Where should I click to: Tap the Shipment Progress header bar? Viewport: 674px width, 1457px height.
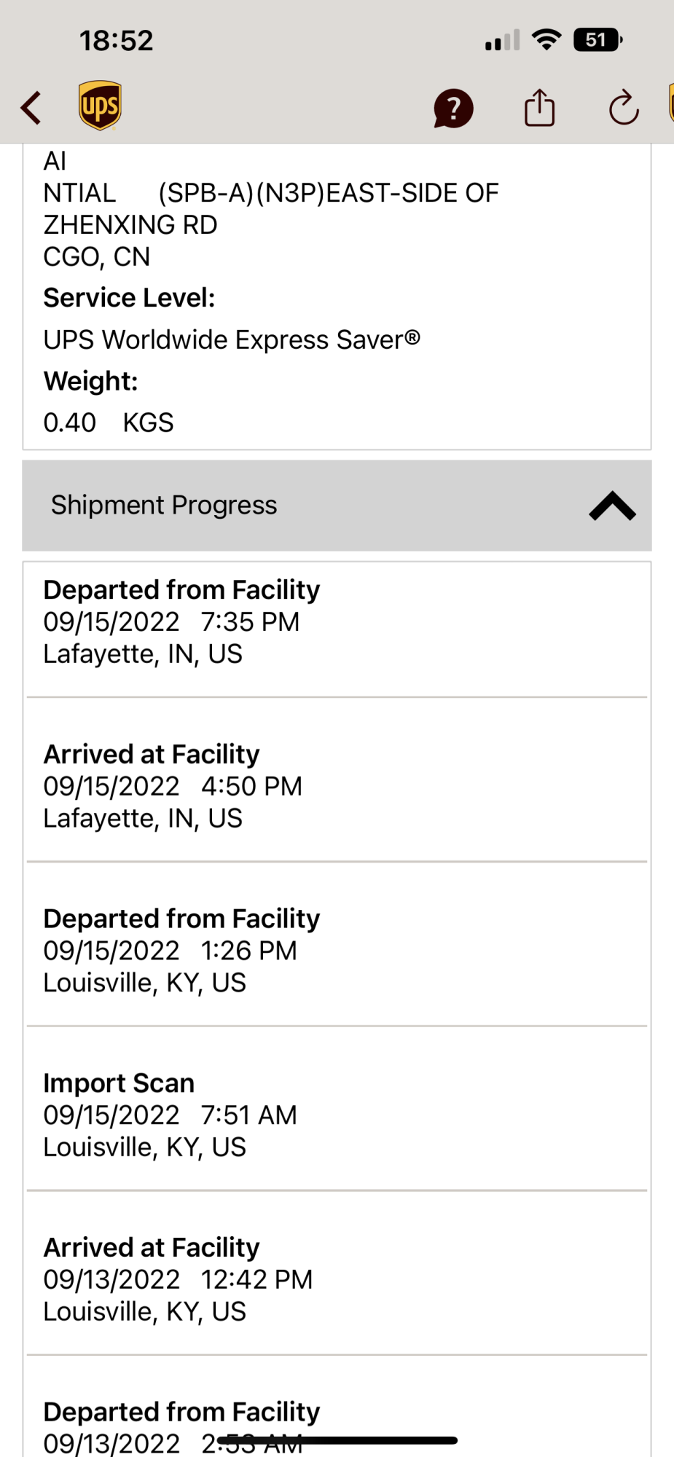pos(337,506)
